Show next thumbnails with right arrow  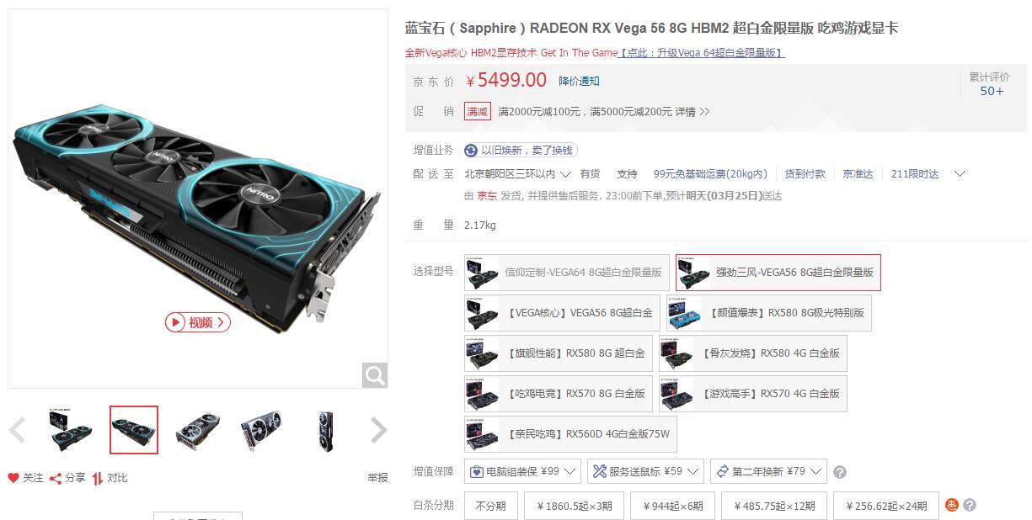[x=379, y=431]
